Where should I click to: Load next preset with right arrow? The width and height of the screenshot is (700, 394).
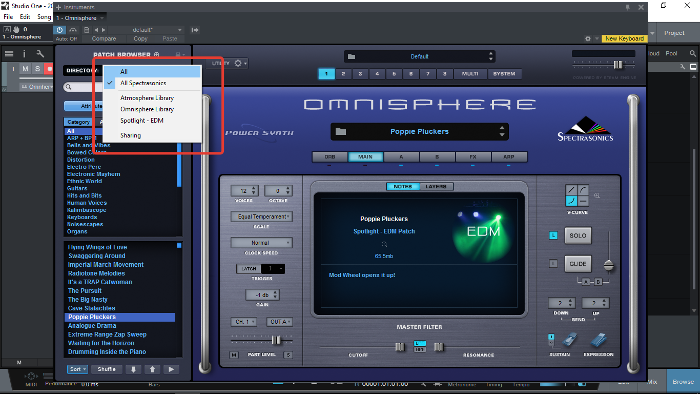(104, 30)
